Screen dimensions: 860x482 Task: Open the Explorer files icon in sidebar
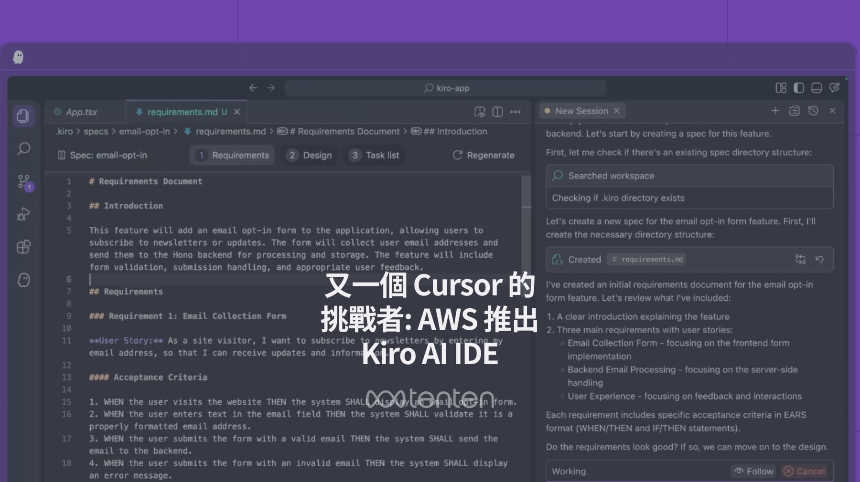point(23,116)
